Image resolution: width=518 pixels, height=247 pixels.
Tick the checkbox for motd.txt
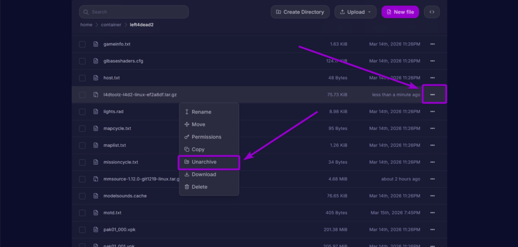82,213
